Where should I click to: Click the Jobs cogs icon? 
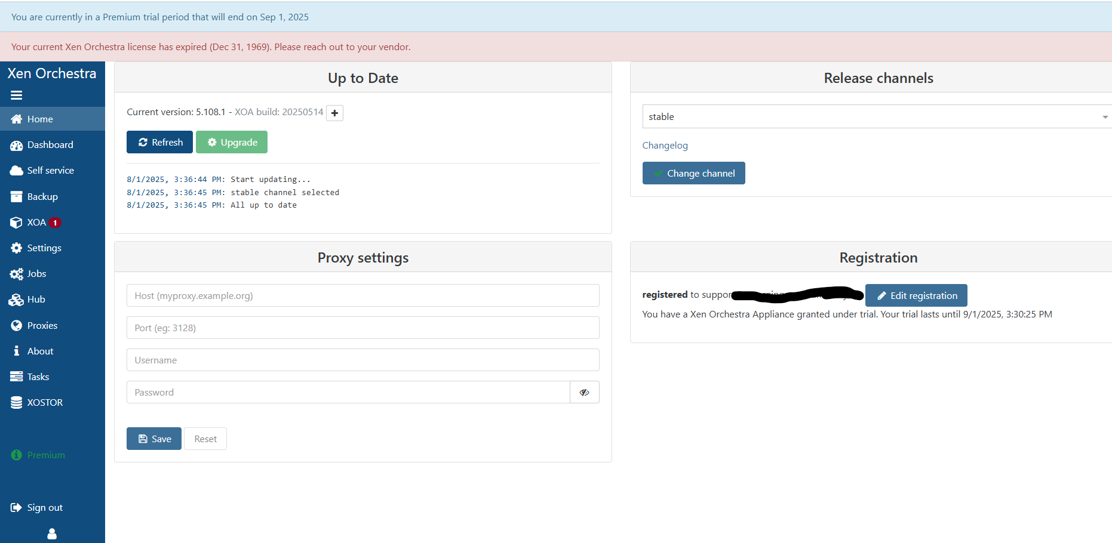16,274
